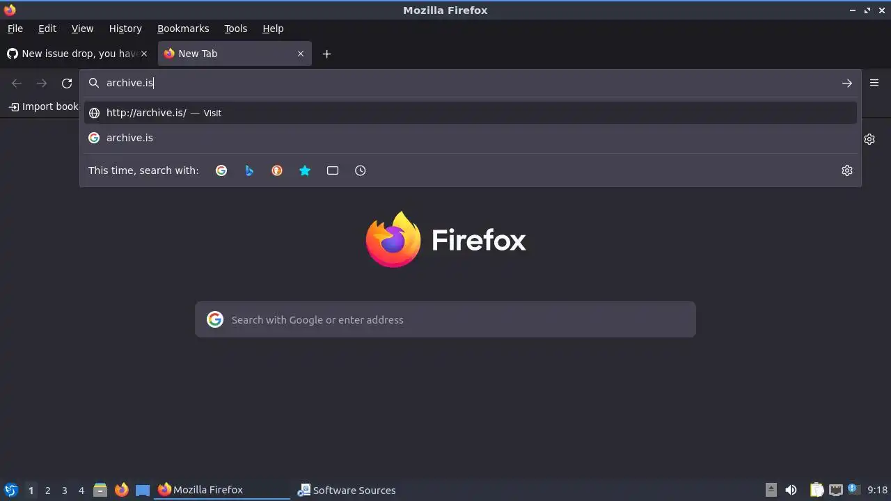Click the Firefox logo on new tab page
The height and width of the screenshot is (501, 891).
coord(393,239)
